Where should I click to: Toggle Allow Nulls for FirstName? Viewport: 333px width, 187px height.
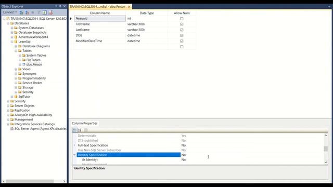click(x=182, y=24)
